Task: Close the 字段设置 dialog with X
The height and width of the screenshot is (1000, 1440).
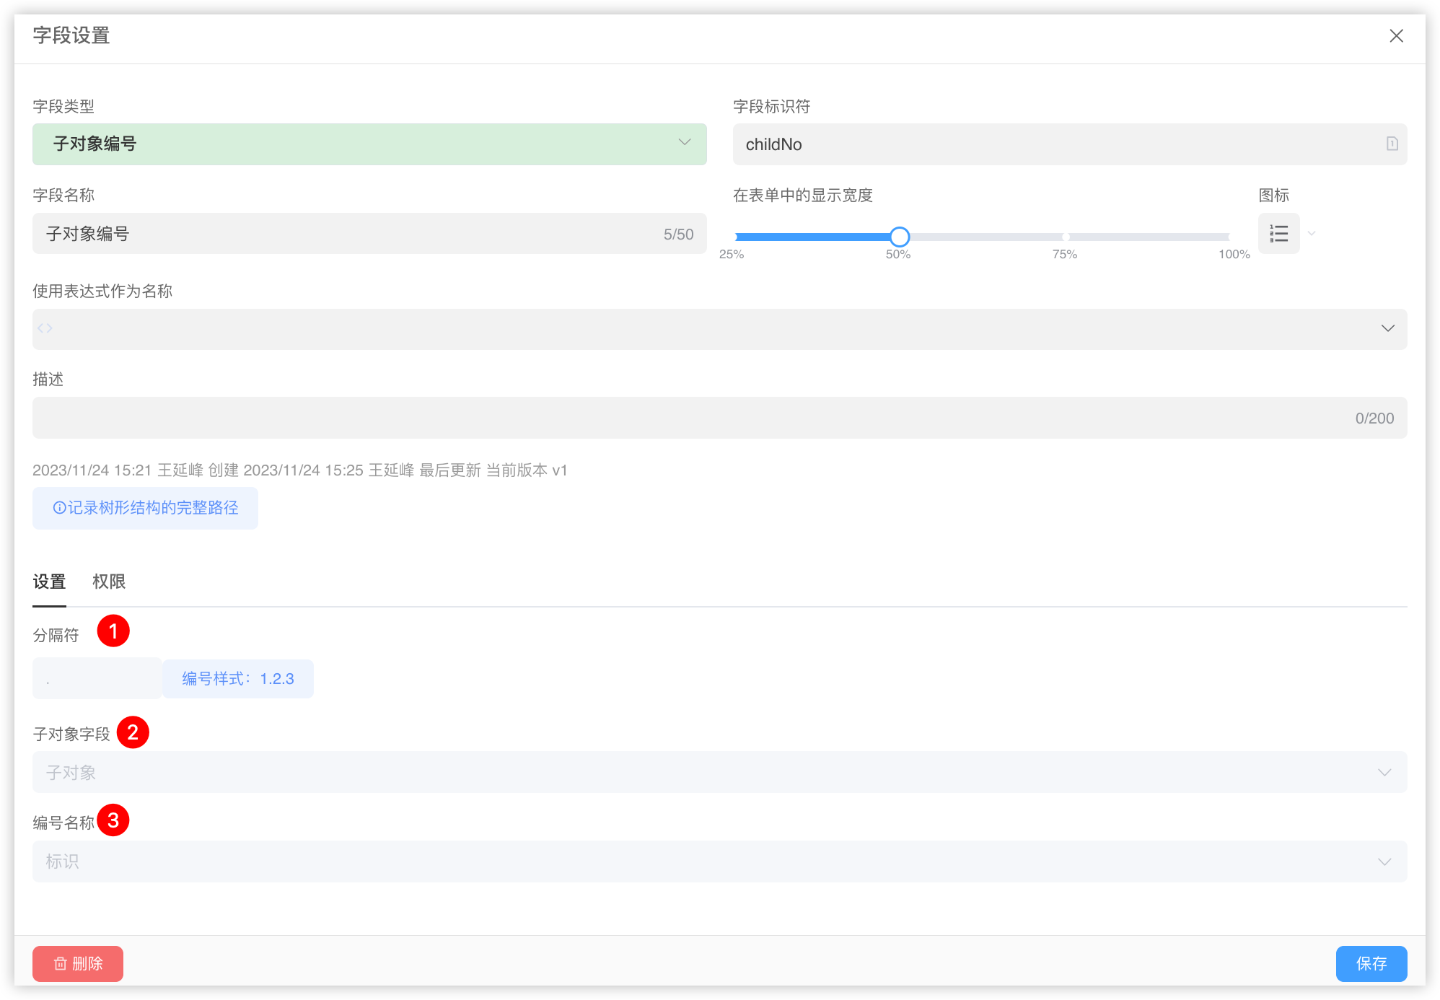Action: coord(1396,36)
